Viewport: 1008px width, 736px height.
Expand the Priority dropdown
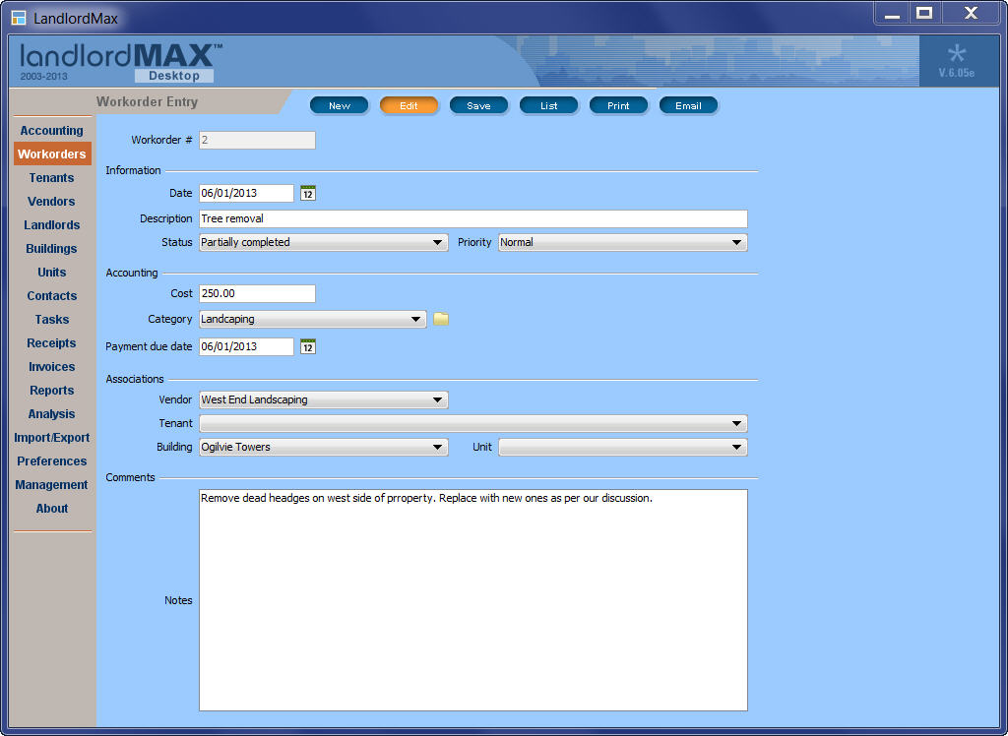click(x=623, y=242)
